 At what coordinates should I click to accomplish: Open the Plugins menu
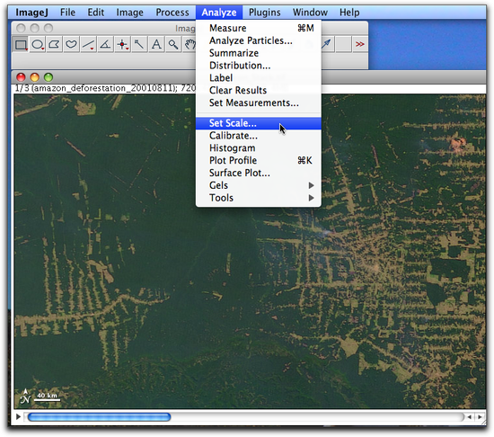point(265,13)
